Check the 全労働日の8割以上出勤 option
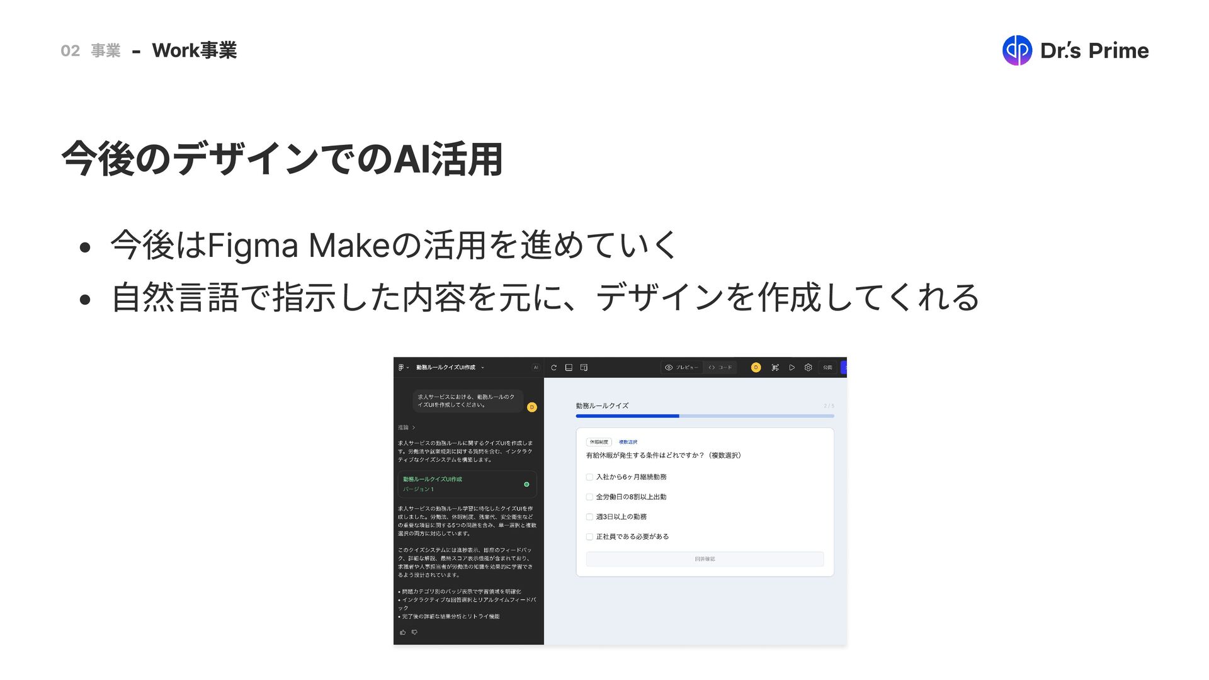This screenshot has height=680, width=1209. (x=589, y=497)
